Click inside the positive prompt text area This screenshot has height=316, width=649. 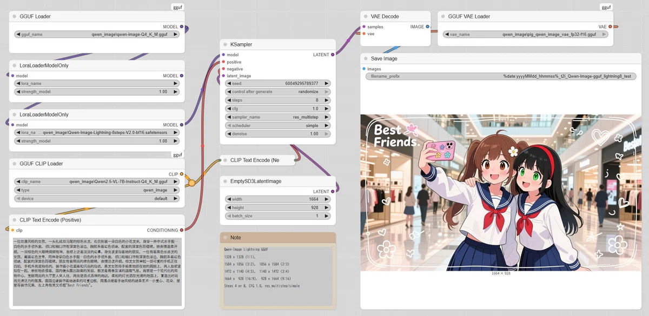[x=97, y=271]
